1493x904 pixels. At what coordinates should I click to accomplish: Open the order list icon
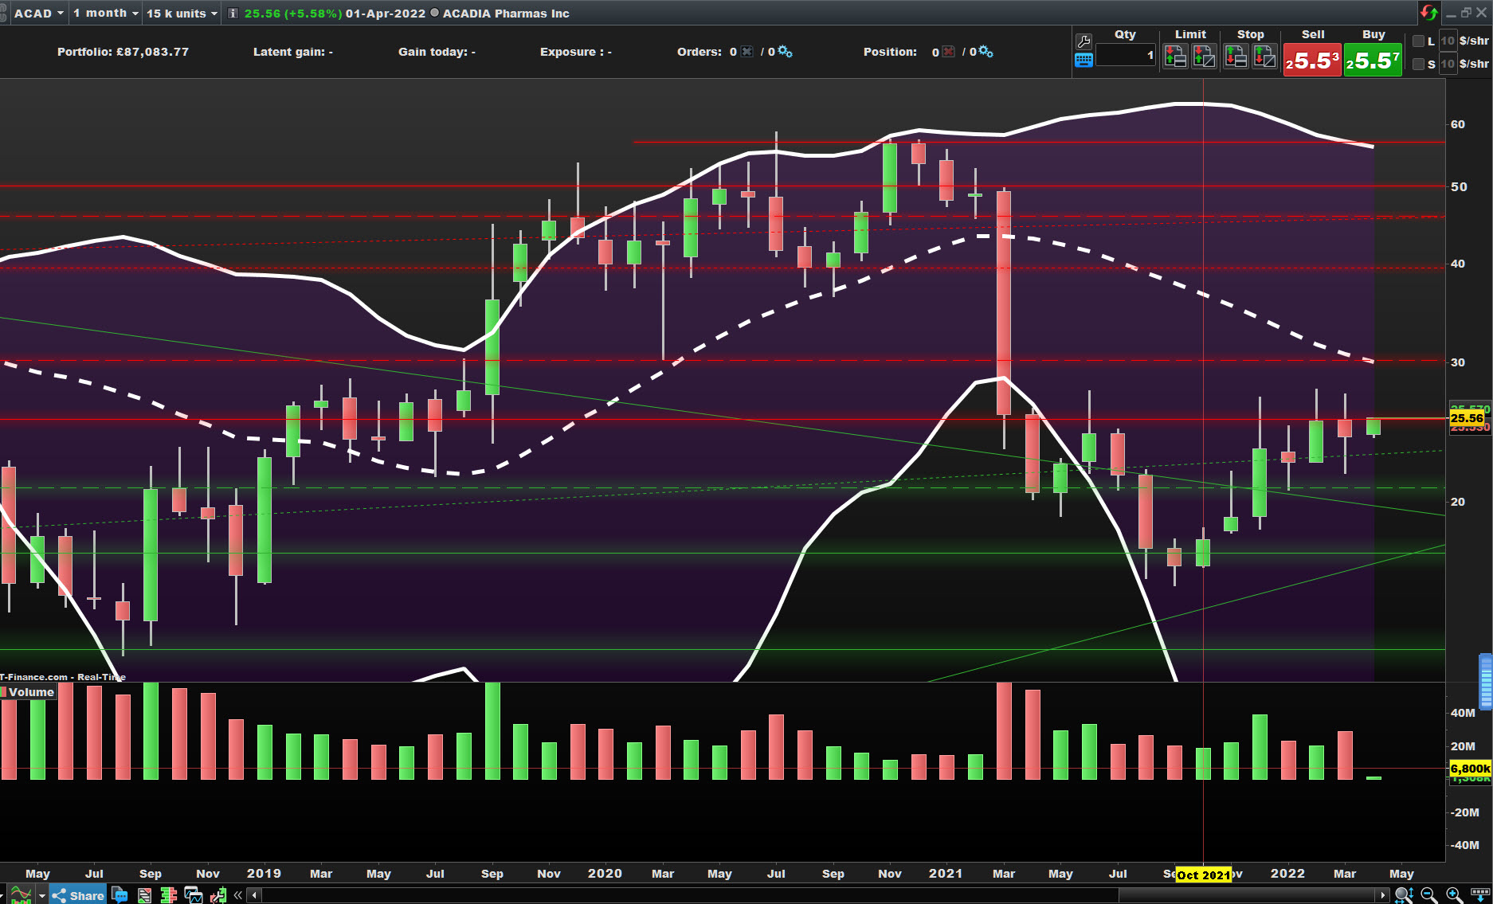(x=144, y=895)
